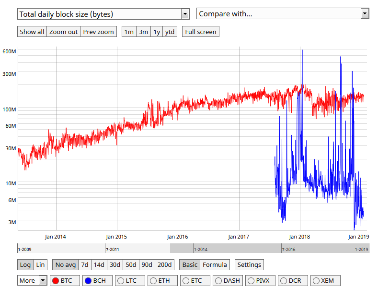The width and height of the screenshot is (378, 288).
Task: Select the 30d moving average
Action: point(115,264)
